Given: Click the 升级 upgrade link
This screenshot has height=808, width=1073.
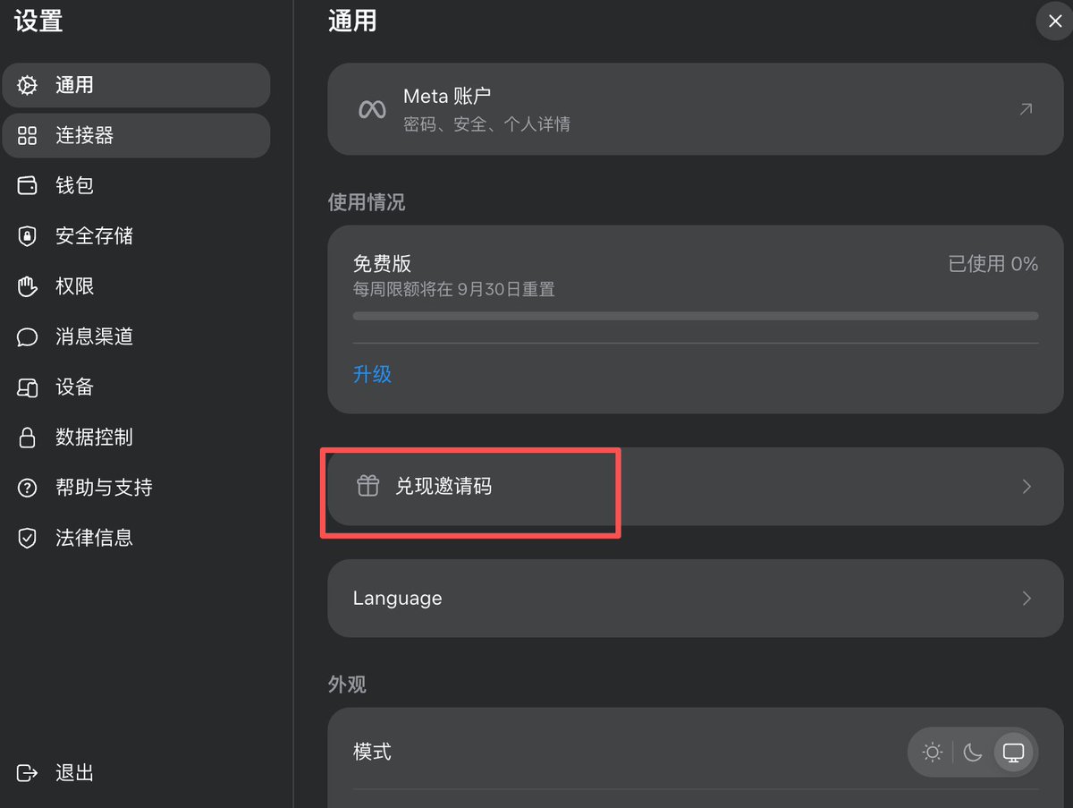Looking at the screenshot, I should (x=372, y=374).
